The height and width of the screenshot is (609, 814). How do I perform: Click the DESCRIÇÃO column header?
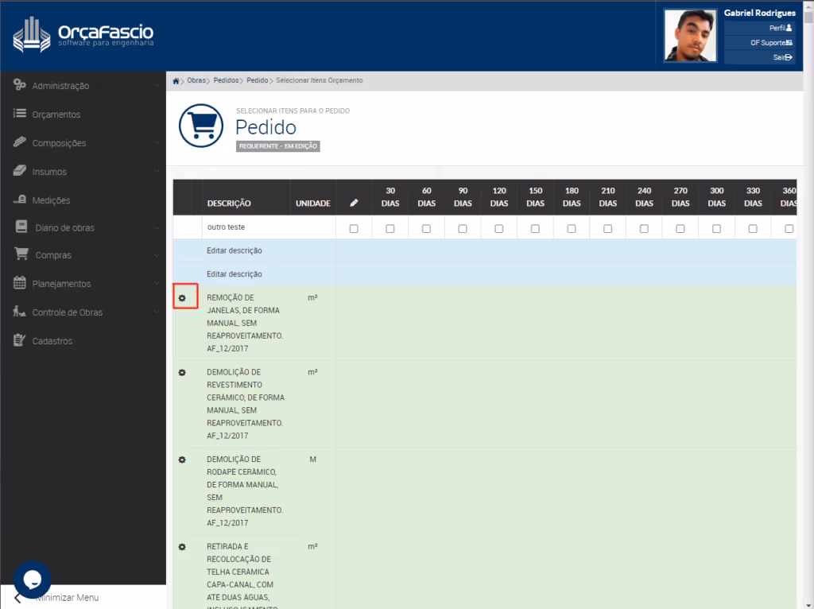click(229, 203)
